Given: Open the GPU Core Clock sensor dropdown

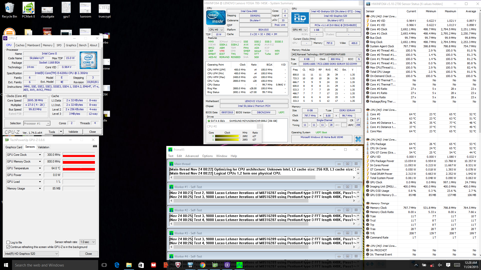Looking at the screenshot, I should [x=40, y=155].
